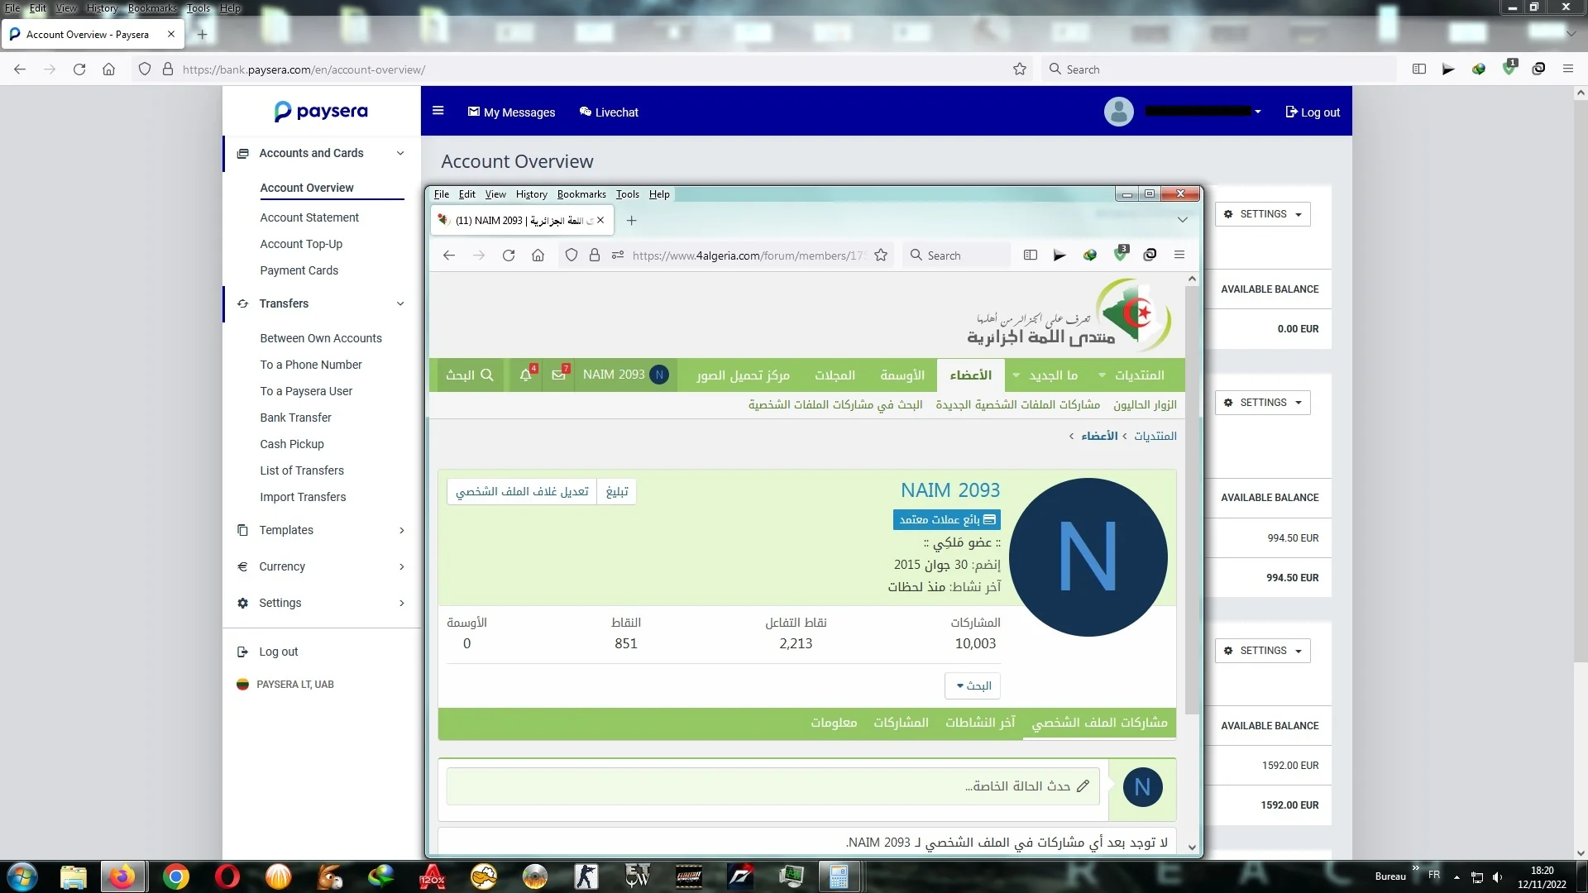Reload the 4algeria forum page
This screenshot has height=893, width=1588.
click(x=509, y=255)
